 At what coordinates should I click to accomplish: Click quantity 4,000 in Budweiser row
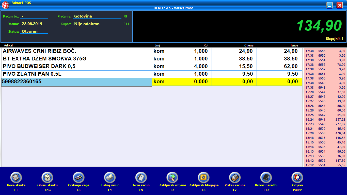(x=197, y=67)
